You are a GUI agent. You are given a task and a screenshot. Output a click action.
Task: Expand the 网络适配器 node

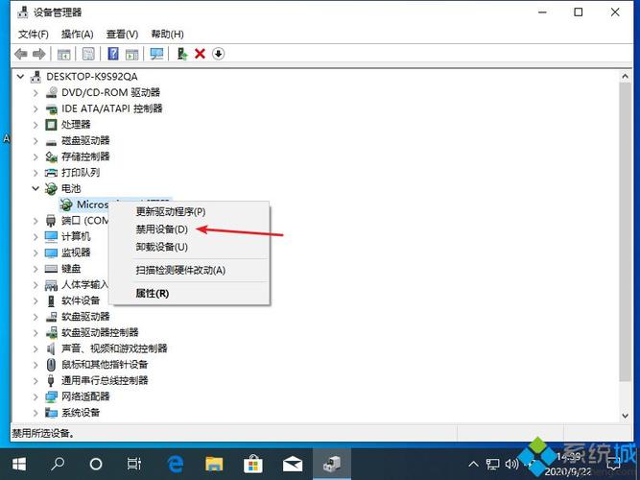click(36, 396)
